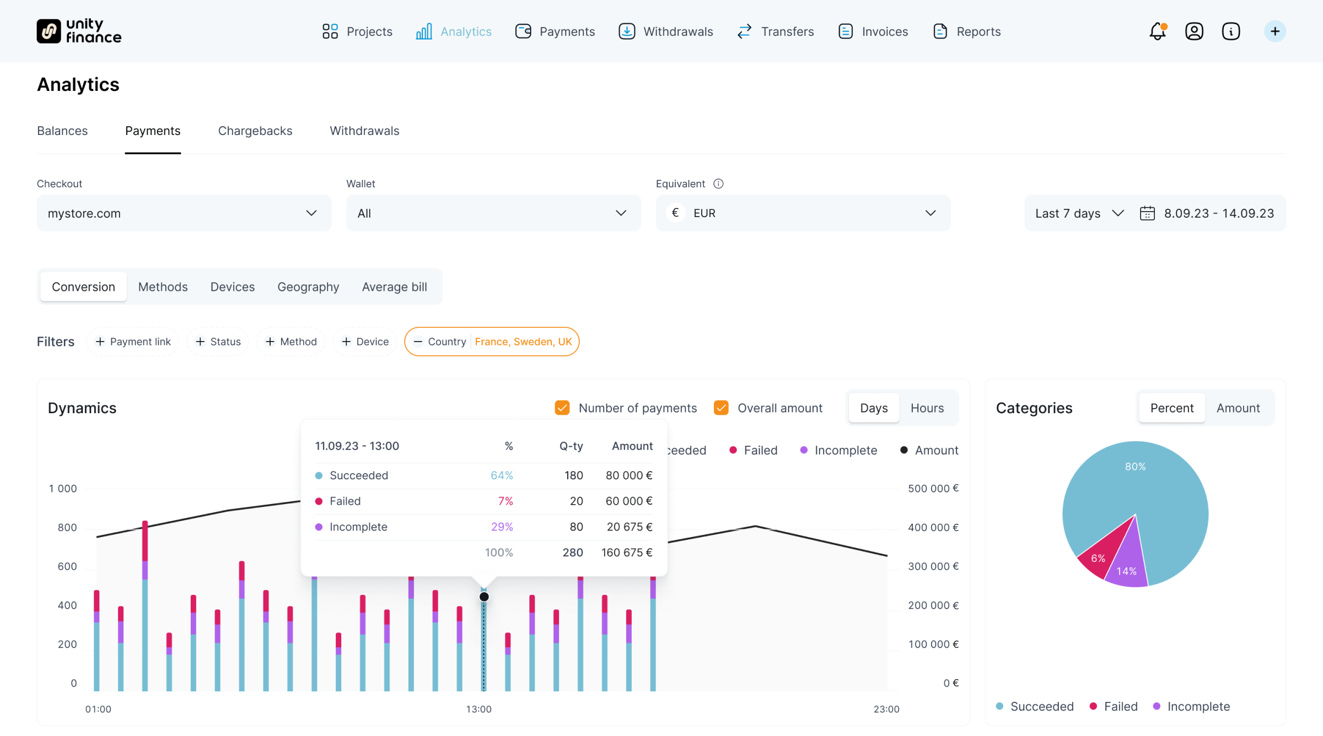Uncheck Number of payments checkbox
The height and width of the screenshot is (736, 1323).
point(562,408)
